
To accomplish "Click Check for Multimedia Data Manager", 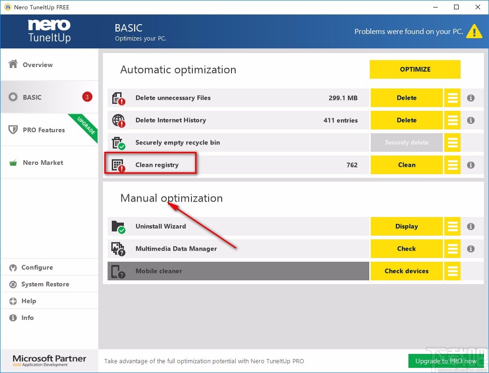I will click(407, 249).
